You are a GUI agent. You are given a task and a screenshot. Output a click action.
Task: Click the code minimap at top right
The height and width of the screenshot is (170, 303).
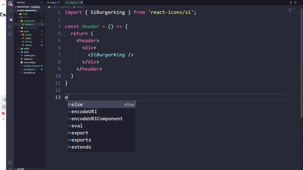(x=292, y=9)
